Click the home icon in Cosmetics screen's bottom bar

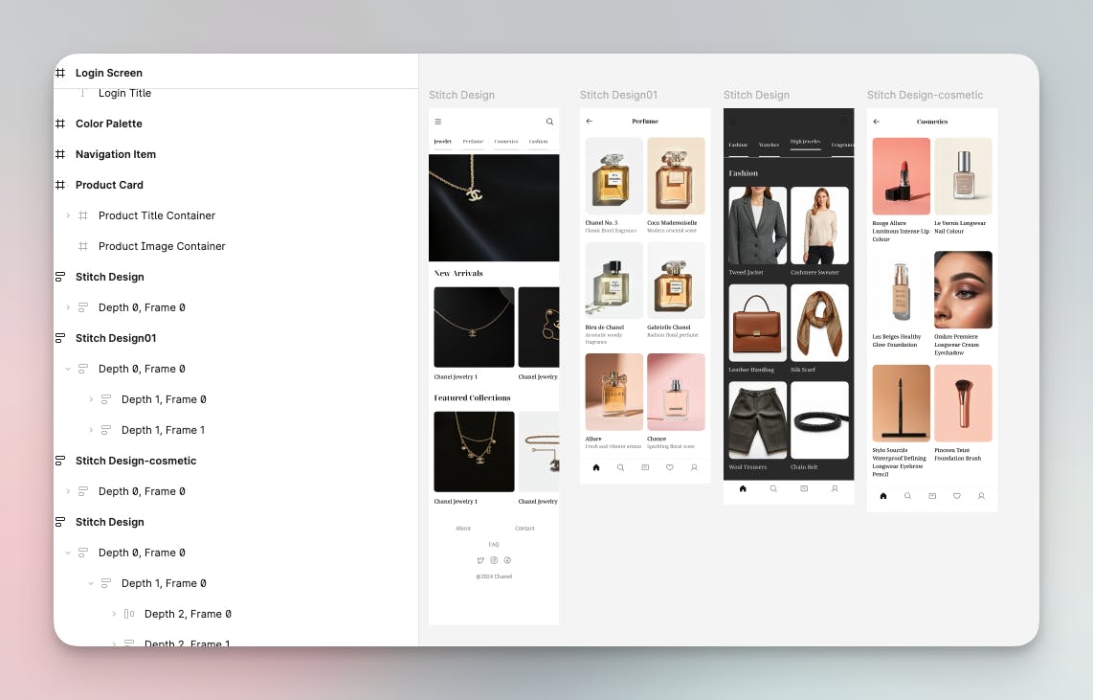pyautogui.click(x=883, y=496)
